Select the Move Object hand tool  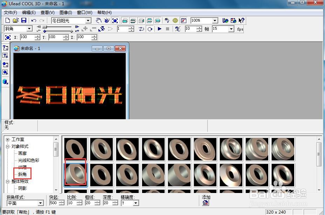99,21
